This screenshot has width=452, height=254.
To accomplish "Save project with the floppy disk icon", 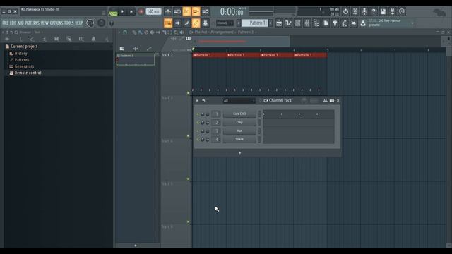I will (x=383, y=11).
